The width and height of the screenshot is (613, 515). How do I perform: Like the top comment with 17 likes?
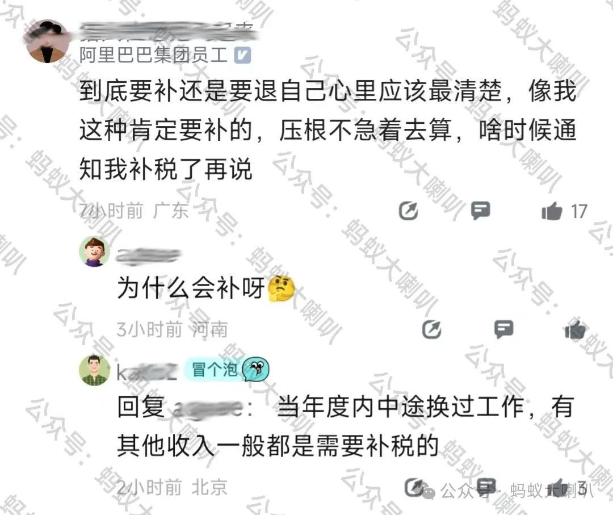[552, 211]
